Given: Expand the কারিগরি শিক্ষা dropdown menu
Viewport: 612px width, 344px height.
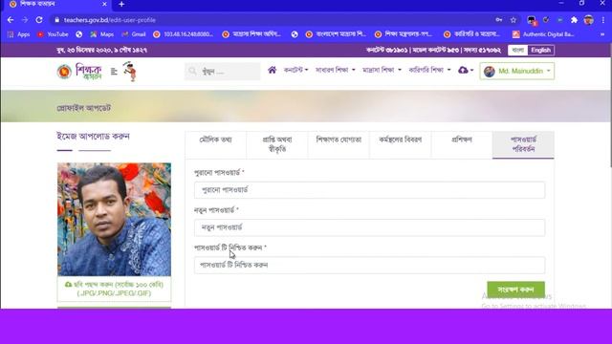Looking at the screenshot, I should [429, 70].
